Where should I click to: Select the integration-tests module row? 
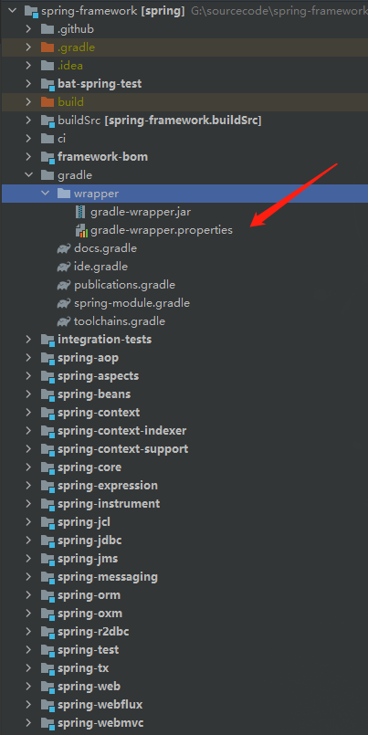(x=184, y=340)
